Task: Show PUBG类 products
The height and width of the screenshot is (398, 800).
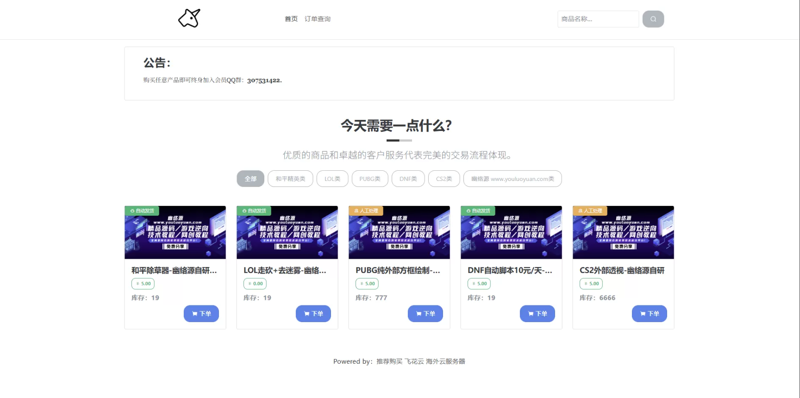Action: click(369, 179)
